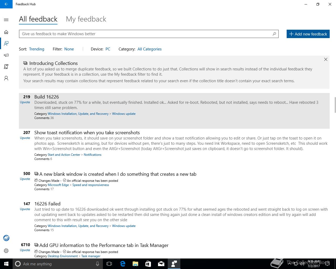Click the vertical scrollbar thumb

[x=335, y=105]
